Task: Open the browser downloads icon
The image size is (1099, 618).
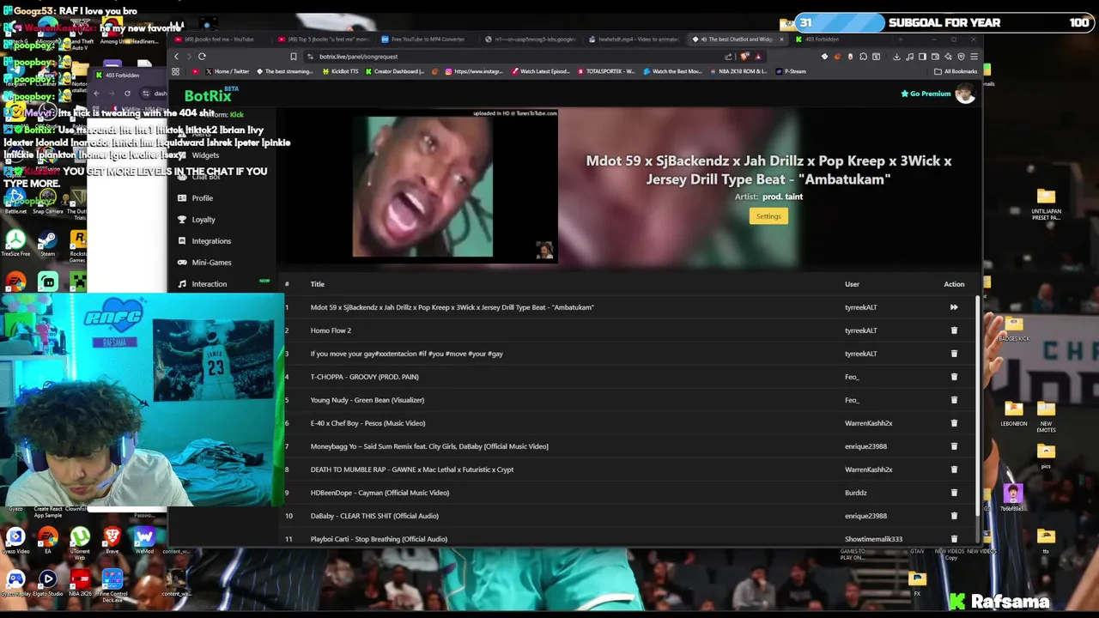Action: tap(896, 57)
